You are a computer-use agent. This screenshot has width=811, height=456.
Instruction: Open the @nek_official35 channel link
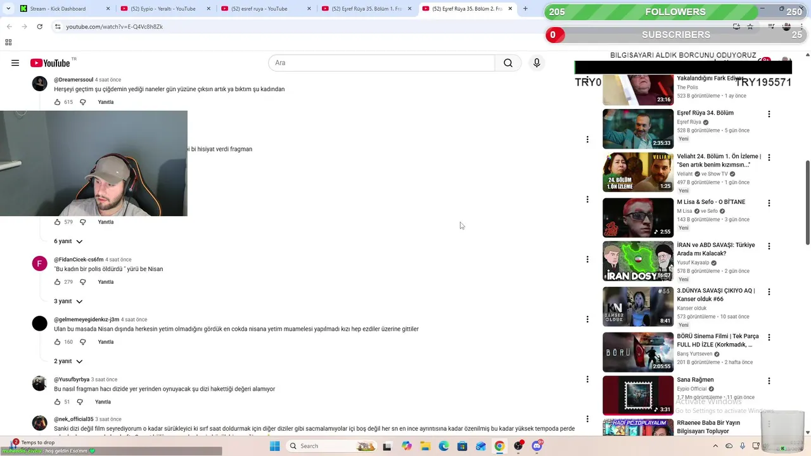pos(73,419)
